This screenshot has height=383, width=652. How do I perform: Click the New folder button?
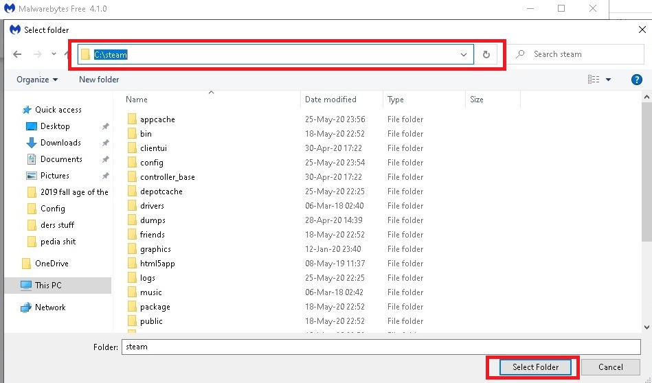pos(99,80)
